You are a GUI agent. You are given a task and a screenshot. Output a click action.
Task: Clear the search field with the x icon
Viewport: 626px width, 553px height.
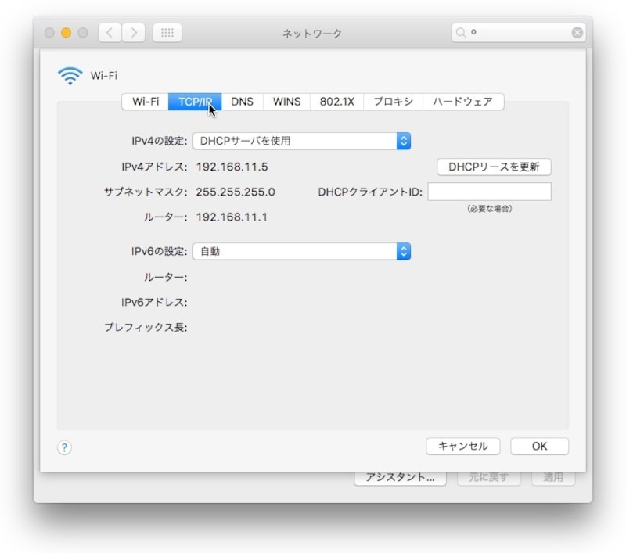[x=577, y=33]
